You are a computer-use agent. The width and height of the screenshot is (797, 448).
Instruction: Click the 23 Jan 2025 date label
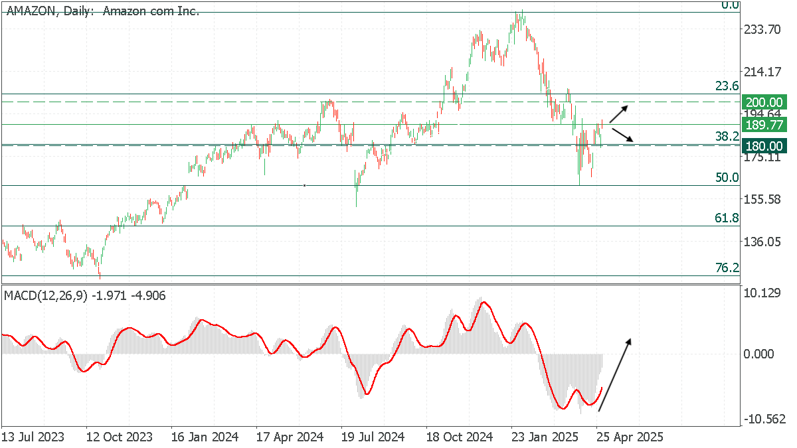[546, 437]
